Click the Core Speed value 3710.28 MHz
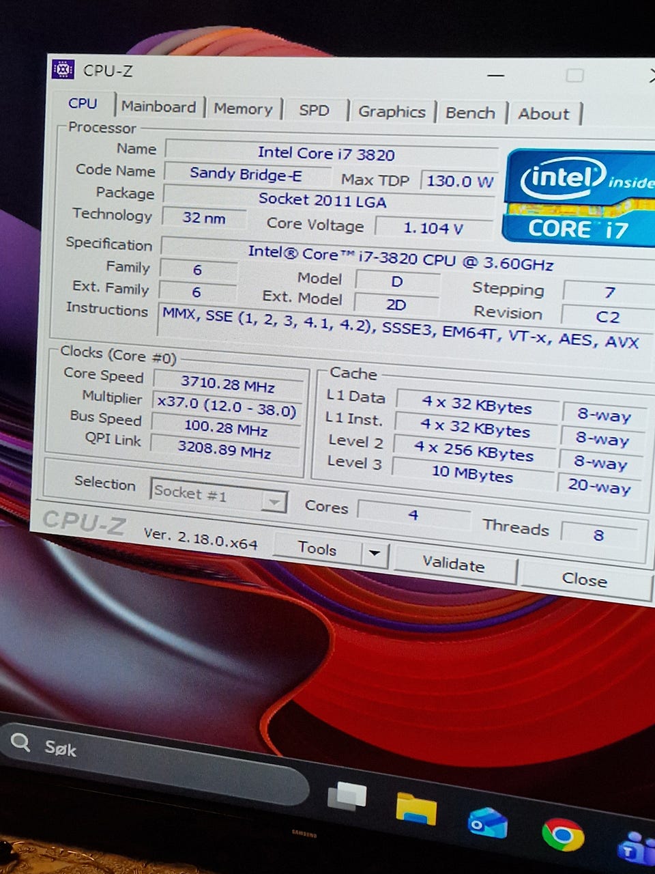The height and width of the screenshot is (874, 655). (228, 384)
